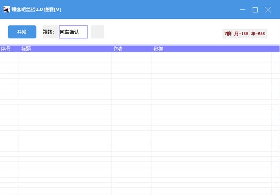This screenshot has width=280, height=195.
Task: Maximize the 赚客吧监控 window
Action: [255, 9]
